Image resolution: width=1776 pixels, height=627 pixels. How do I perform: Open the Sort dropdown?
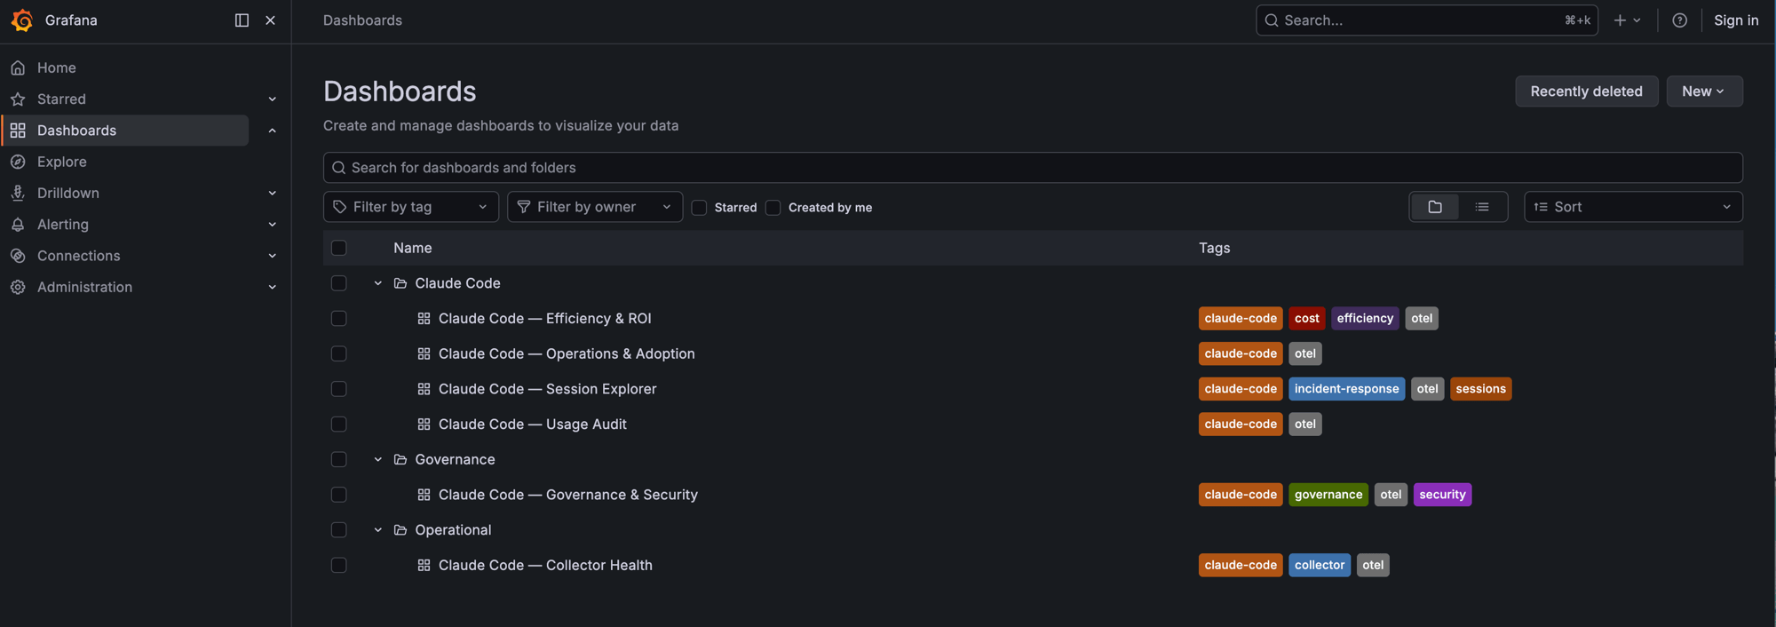point(1633,207)
